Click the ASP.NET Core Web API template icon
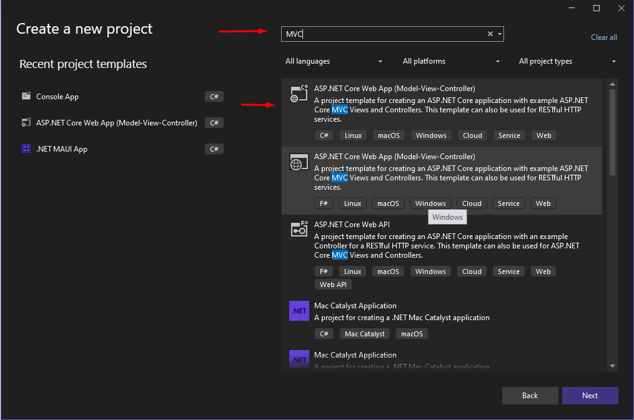Image resolution: width=634 pixels, height=420 pixels. click(299, 229)
